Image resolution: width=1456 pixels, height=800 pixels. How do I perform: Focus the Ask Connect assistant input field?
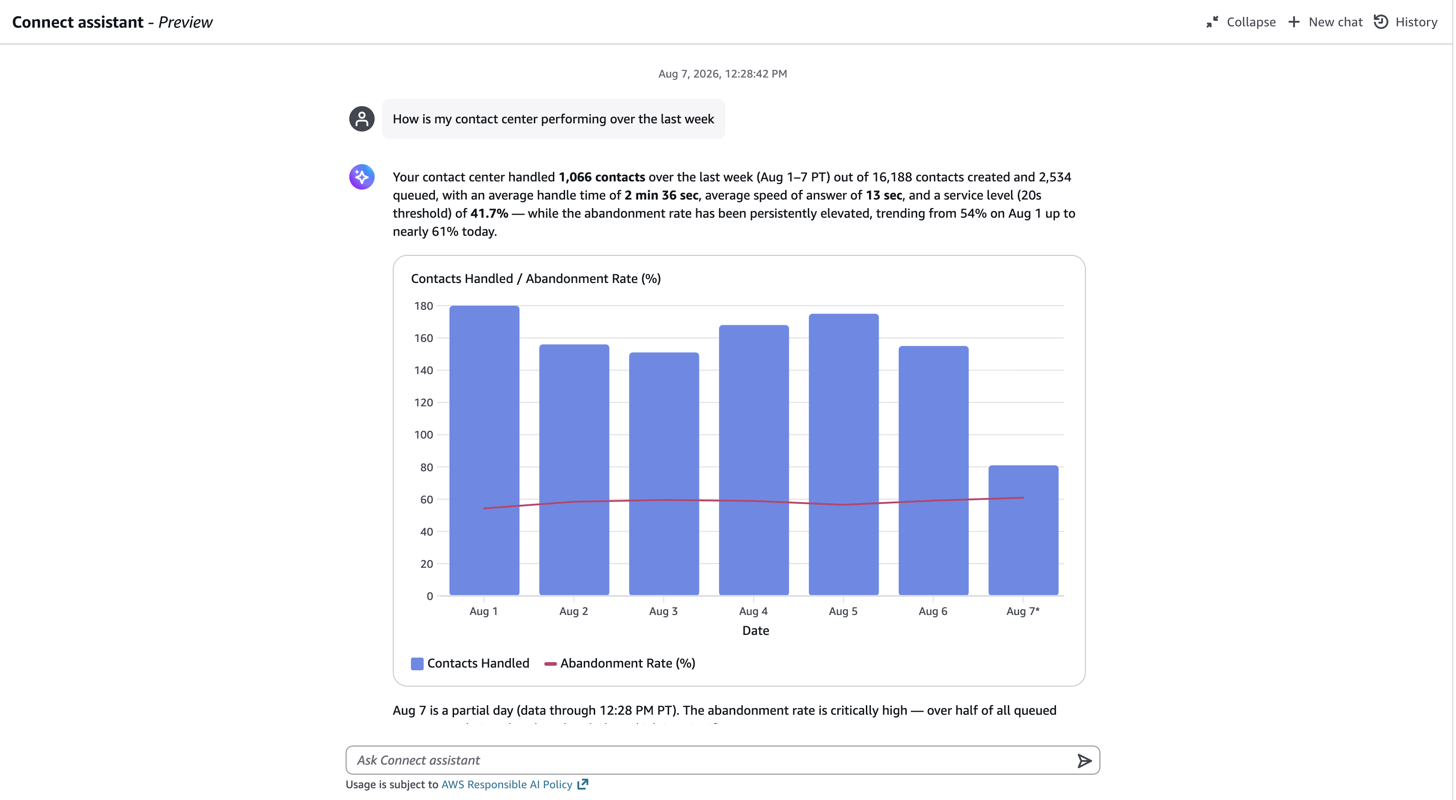point(723,761)
